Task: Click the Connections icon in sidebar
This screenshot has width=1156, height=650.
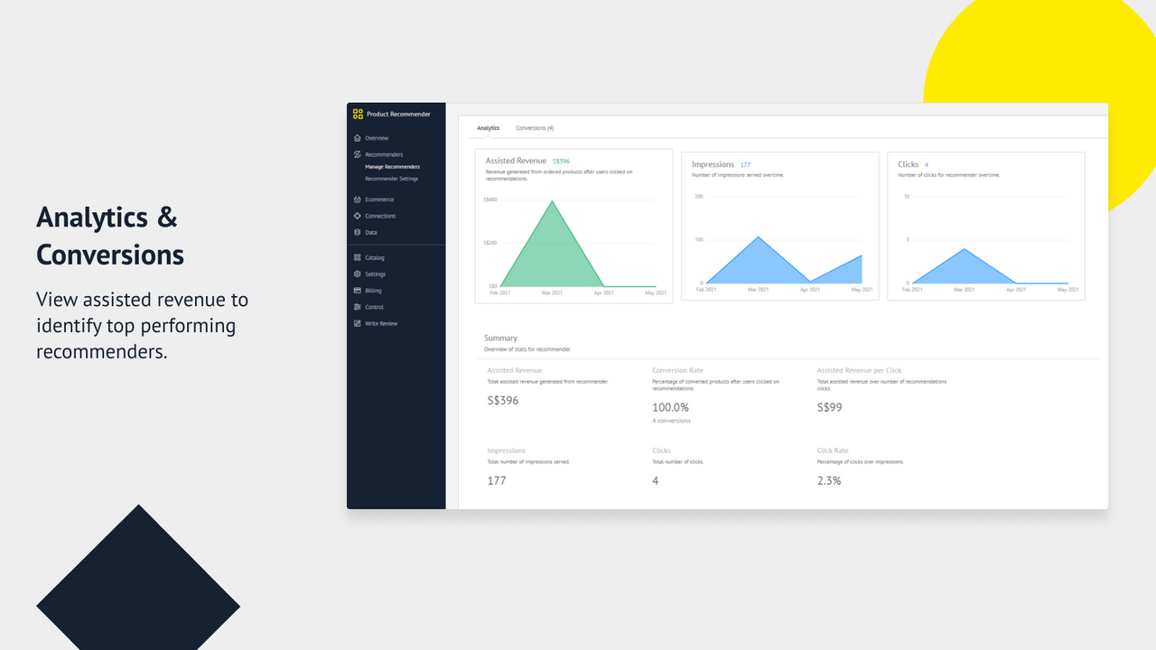Action: (358, 216)
